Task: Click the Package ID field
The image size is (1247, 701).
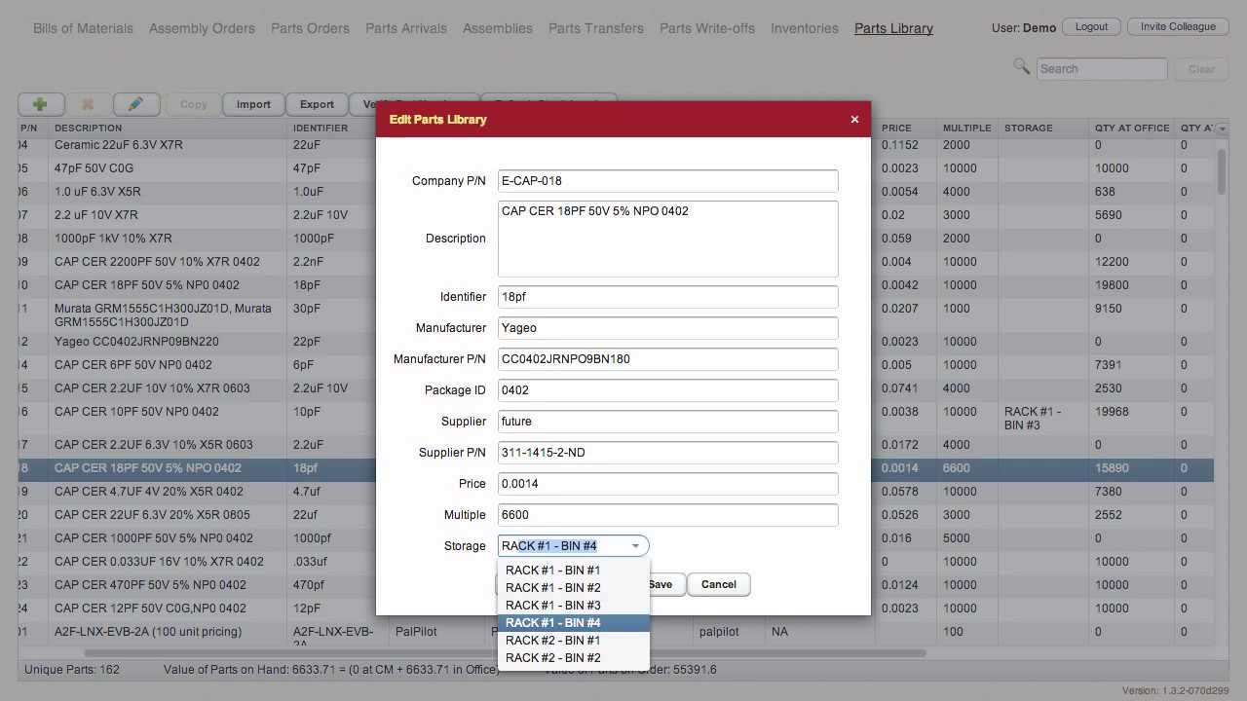Action: click(667, 390)
